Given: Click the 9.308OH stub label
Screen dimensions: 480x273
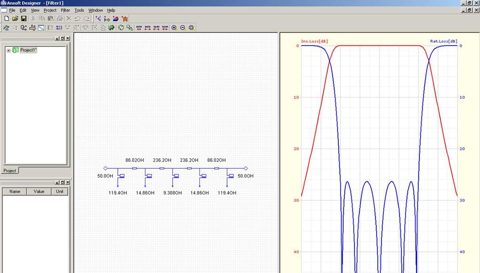Looking at the screenshot, I should tap(172, 193).
